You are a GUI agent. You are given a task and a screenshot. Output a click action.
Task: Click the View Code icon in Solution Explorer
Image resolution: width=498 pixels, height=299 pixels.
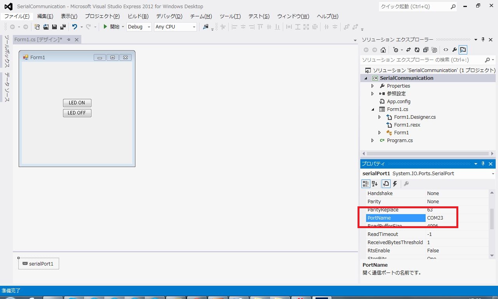[446, 50]
